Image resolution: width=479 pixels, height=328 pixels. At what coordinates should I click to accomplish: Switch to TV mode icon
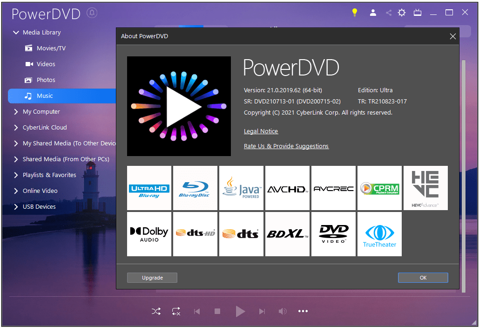click(x=417, y=13)
